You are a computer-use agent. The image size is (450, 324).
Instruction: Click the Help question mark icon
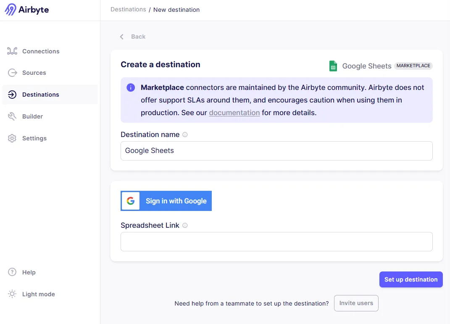coord(12,272)
